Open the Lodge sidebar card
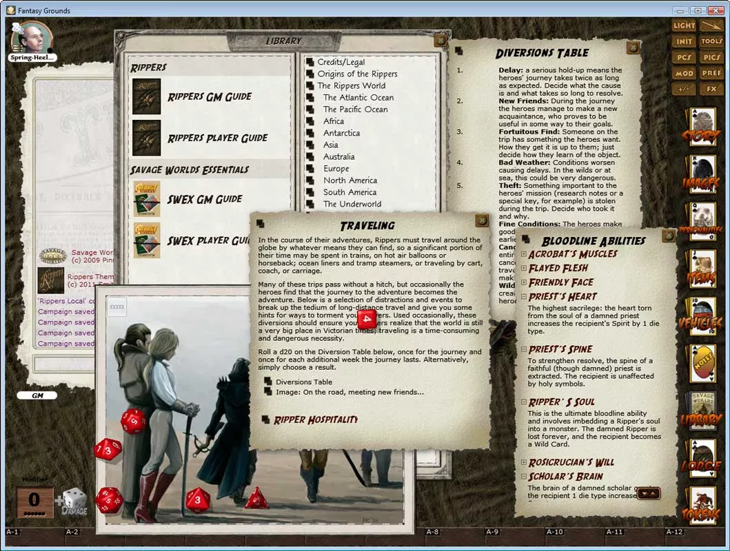Viewport: 730px width, 551px height. point(701,459)
